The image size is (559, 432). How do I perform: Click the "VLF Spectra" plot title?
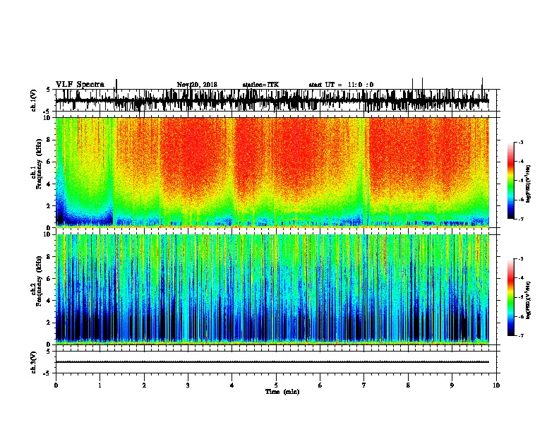[x=80, y=85]
